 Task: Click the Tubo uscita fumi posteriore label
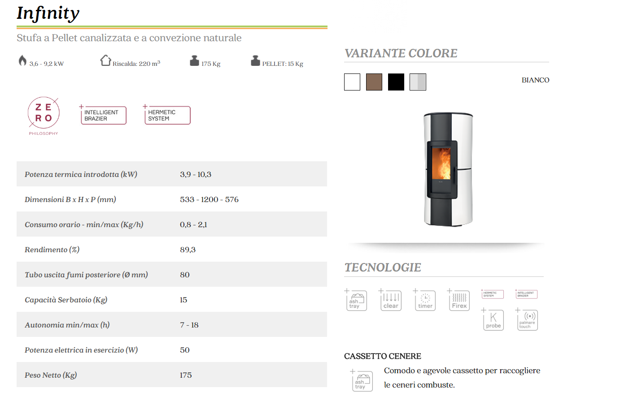[x=86, y=275]
